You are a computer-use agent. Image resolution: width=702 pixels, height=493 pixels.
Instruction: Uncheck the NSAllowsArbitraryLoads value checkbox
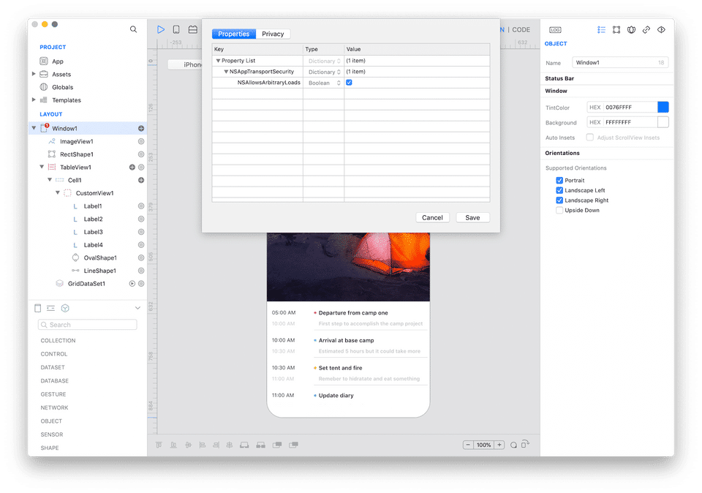coord(349,83)
